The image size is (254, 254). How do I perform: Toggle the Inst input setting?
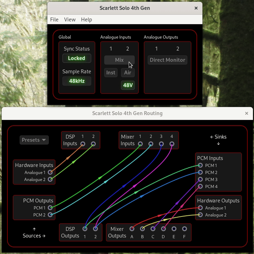111,73
